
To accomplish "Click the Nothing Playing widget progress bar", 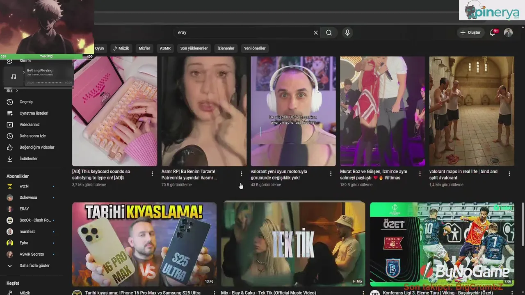I will [x=49, y=82].
